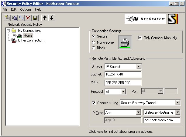Select Other Connections tree item
The height and width of the screenshot is (137, 186).
coord(31,40)
